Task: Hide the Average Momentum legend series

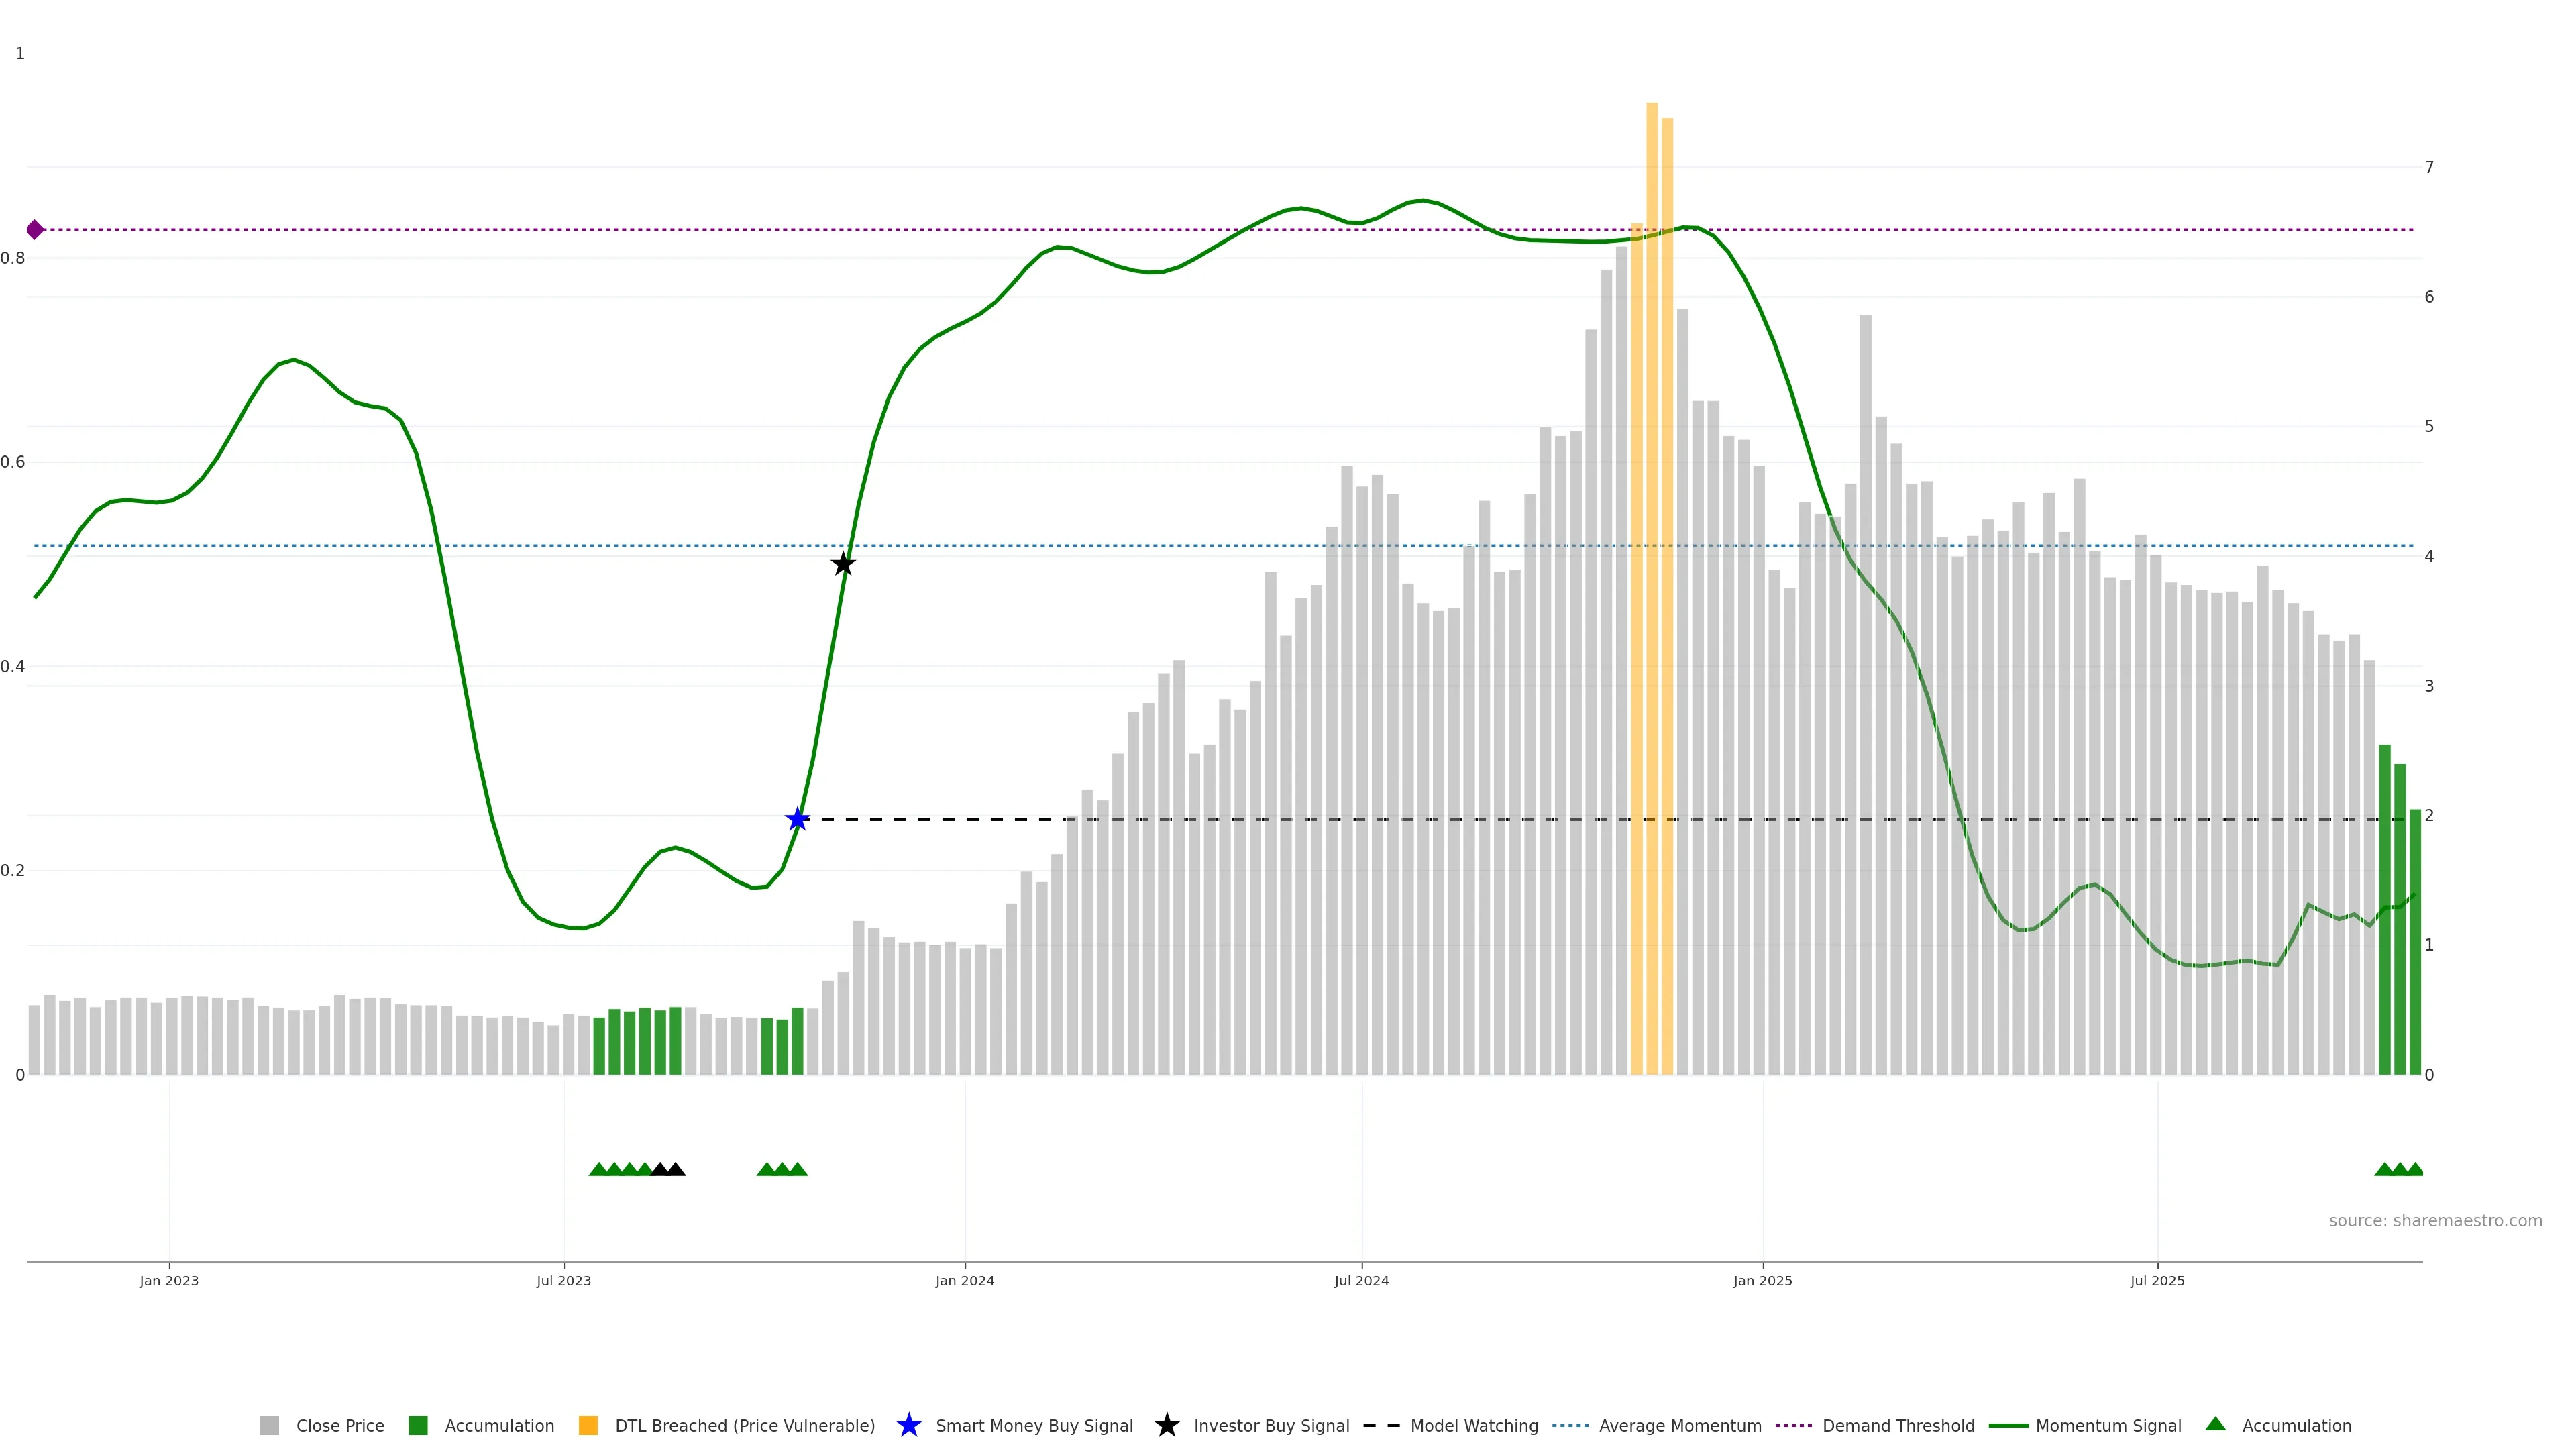Action: coord(1679,1425)
